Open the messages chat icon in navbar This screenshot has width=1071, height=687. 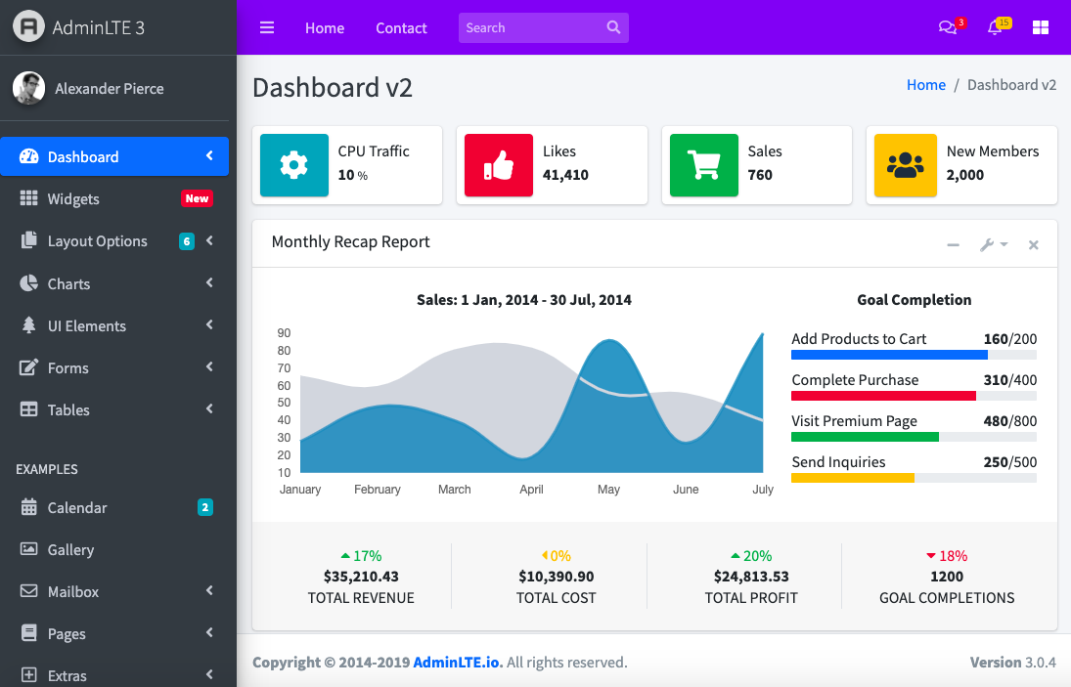[947, 27]
